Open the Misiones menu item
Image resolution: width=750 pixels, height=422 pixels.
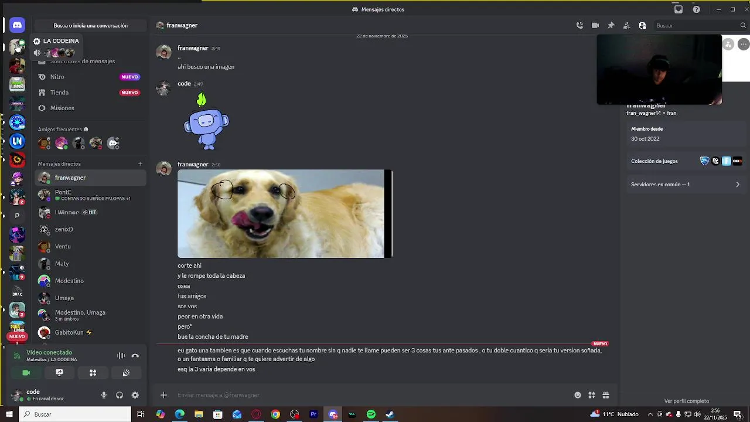pyautogui.click(x=90, y=108)
